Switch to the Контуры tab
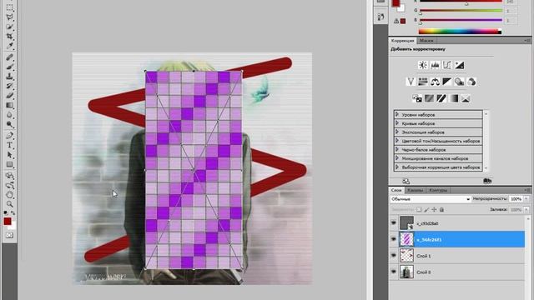 click(x=438, y=190)
